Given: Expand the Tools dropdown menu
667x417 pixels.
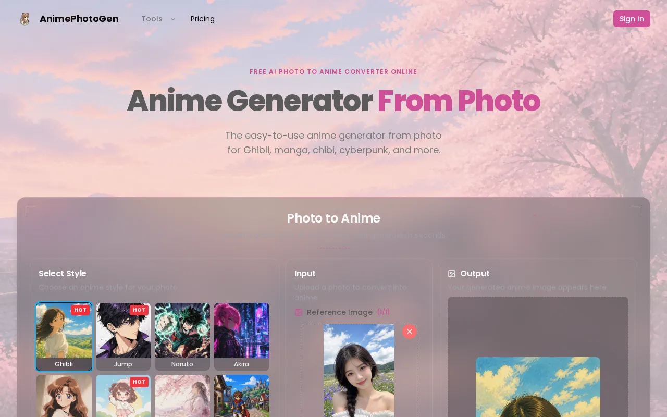Looking at the screenshot, I should click(158, 19).
